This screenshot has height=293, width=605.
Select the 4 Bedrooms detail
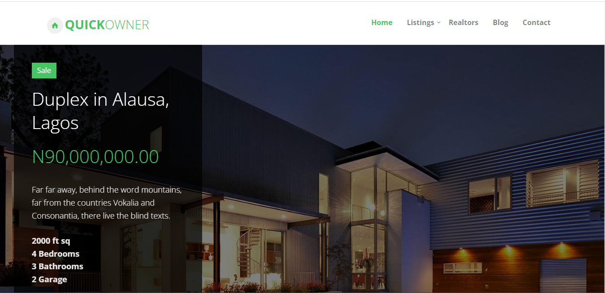(x=56, y=254)
